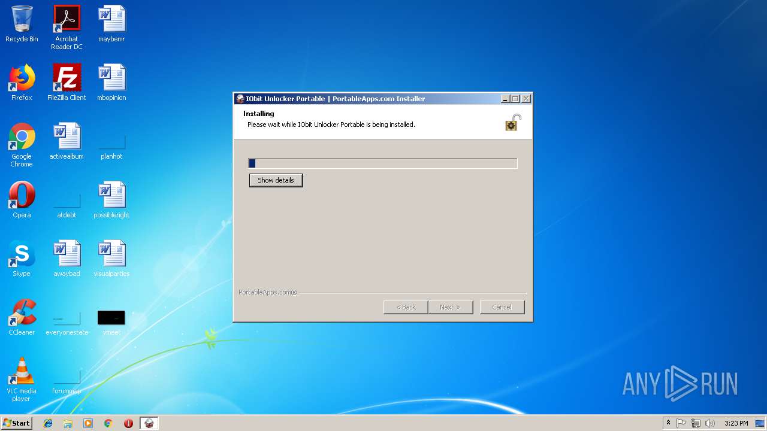This screenshot has width=767, height=431.
Task: Click the padlock gear icon in the installer header
Action: (x=513, y=122)
